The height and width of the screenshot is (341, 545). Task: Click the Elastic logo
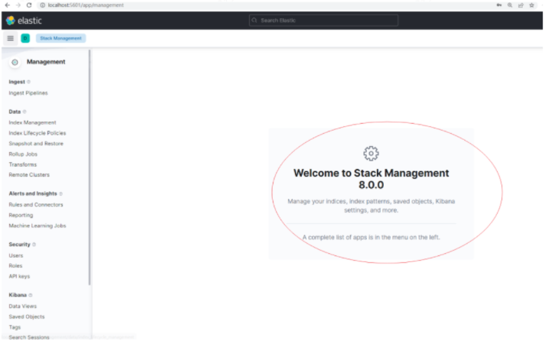click(x=24, y=21)
